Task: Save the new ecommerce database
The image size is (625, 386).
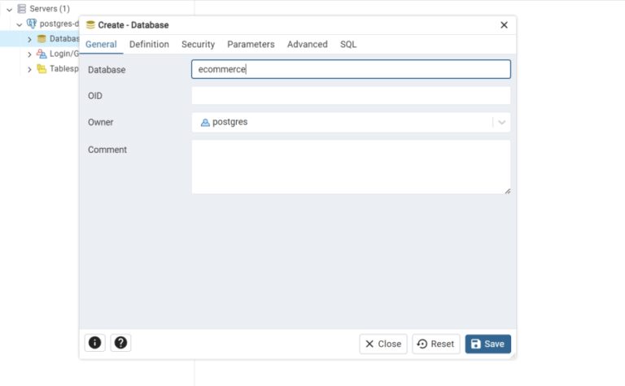Action: pos(488,344)
